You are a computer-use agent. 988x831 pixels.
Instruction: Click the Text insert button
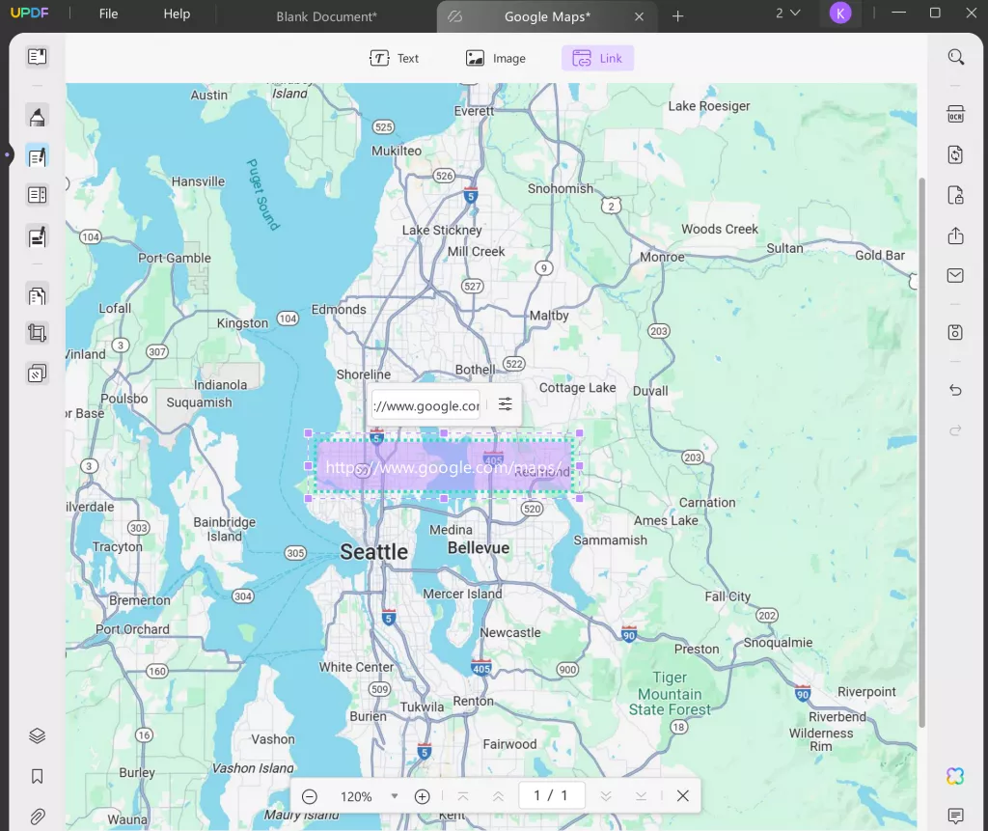(395, 58)
